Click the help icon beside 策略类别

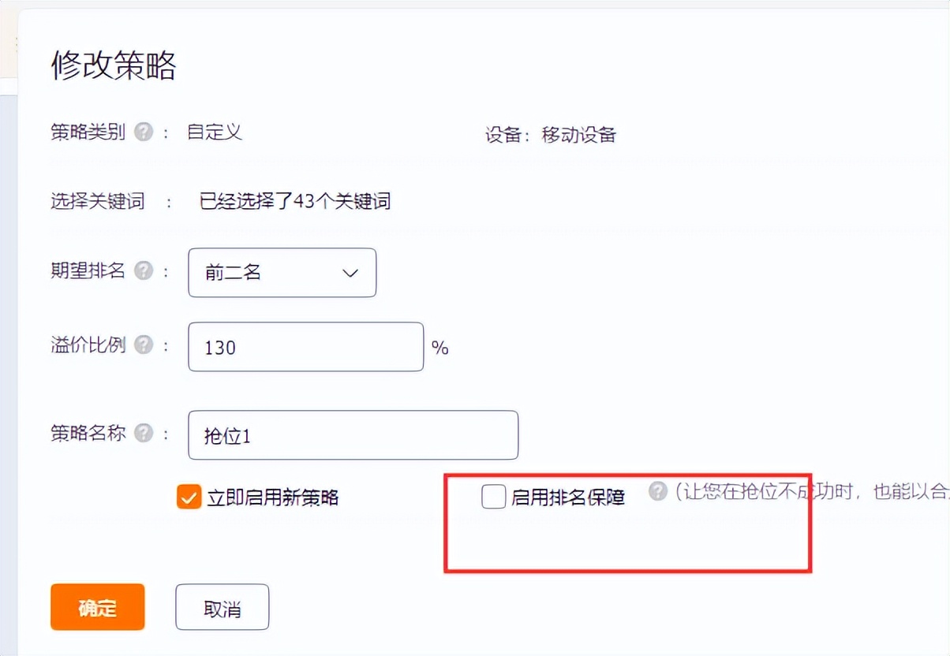pos(144,132)
